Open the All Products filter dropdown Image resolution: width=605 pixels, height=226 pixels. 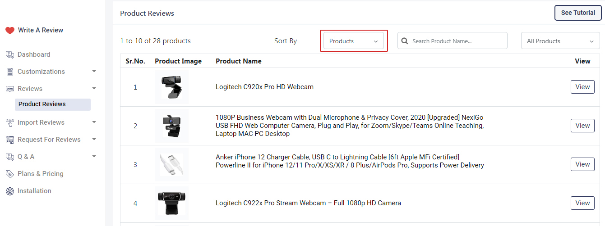pyautogui.click(x=560, y=41)
